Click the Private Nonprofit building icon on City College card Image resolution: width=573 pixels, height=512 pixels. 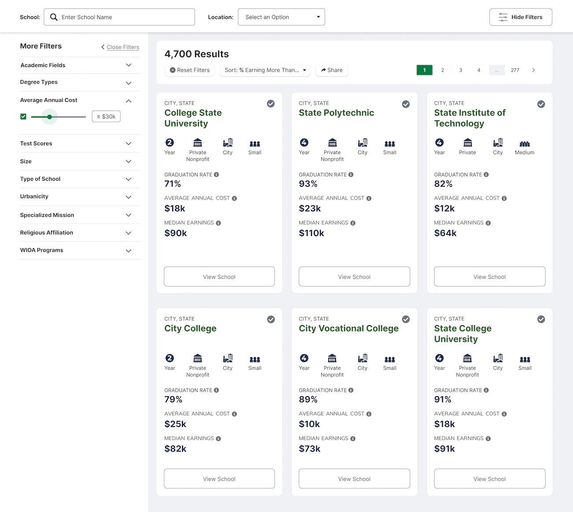197,358
